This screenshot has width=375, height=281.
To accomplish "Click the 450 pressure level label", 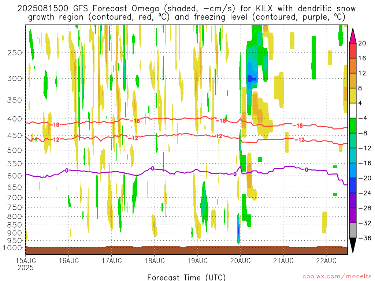I will pos(15,135).
